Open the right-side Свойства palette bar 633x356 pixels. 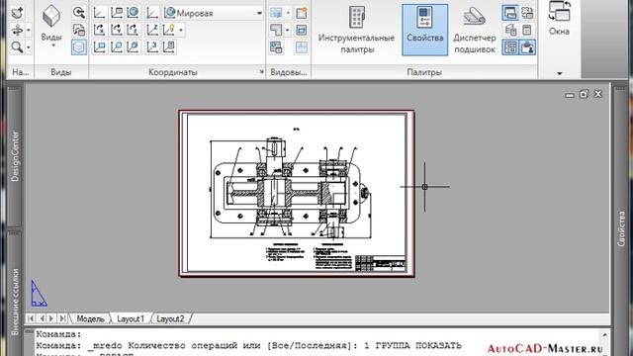[621, 222]
